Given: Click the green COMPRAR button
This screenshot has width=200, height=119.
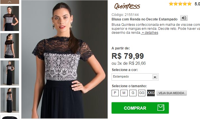Looking at the screenshot, I should click(x=140, y=108).
